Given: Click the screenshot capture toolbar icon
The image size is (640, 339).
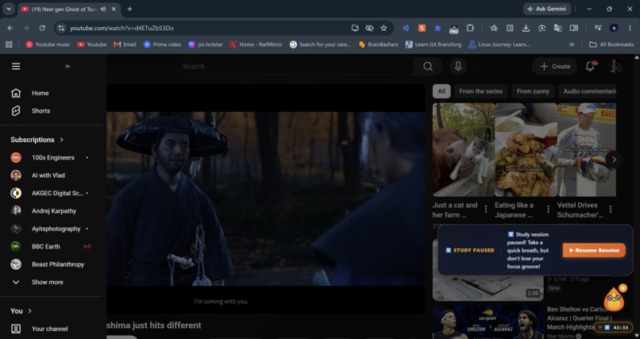Looking at the screenshot, I should (542, 28).
